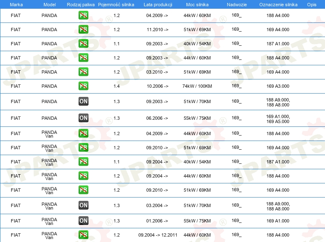Click the Moc silnika column header
Image resolution: width=325 pixels, height=242 pixels.
click(x=197, y=5)
